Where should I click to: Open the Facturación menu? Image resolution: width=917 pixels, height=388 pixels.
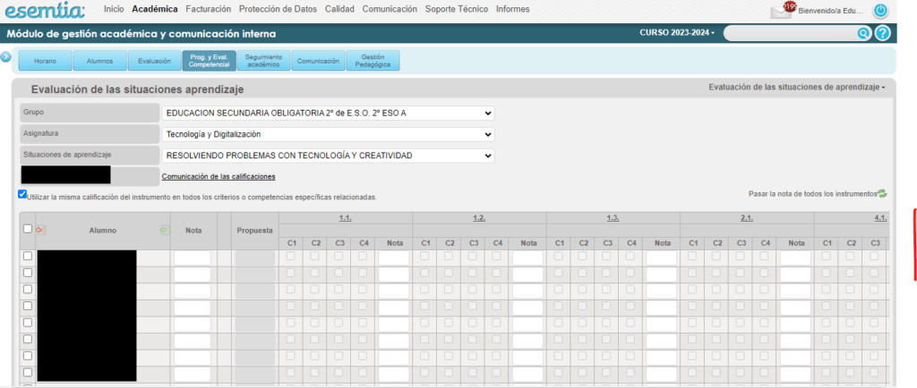point(208,9)
